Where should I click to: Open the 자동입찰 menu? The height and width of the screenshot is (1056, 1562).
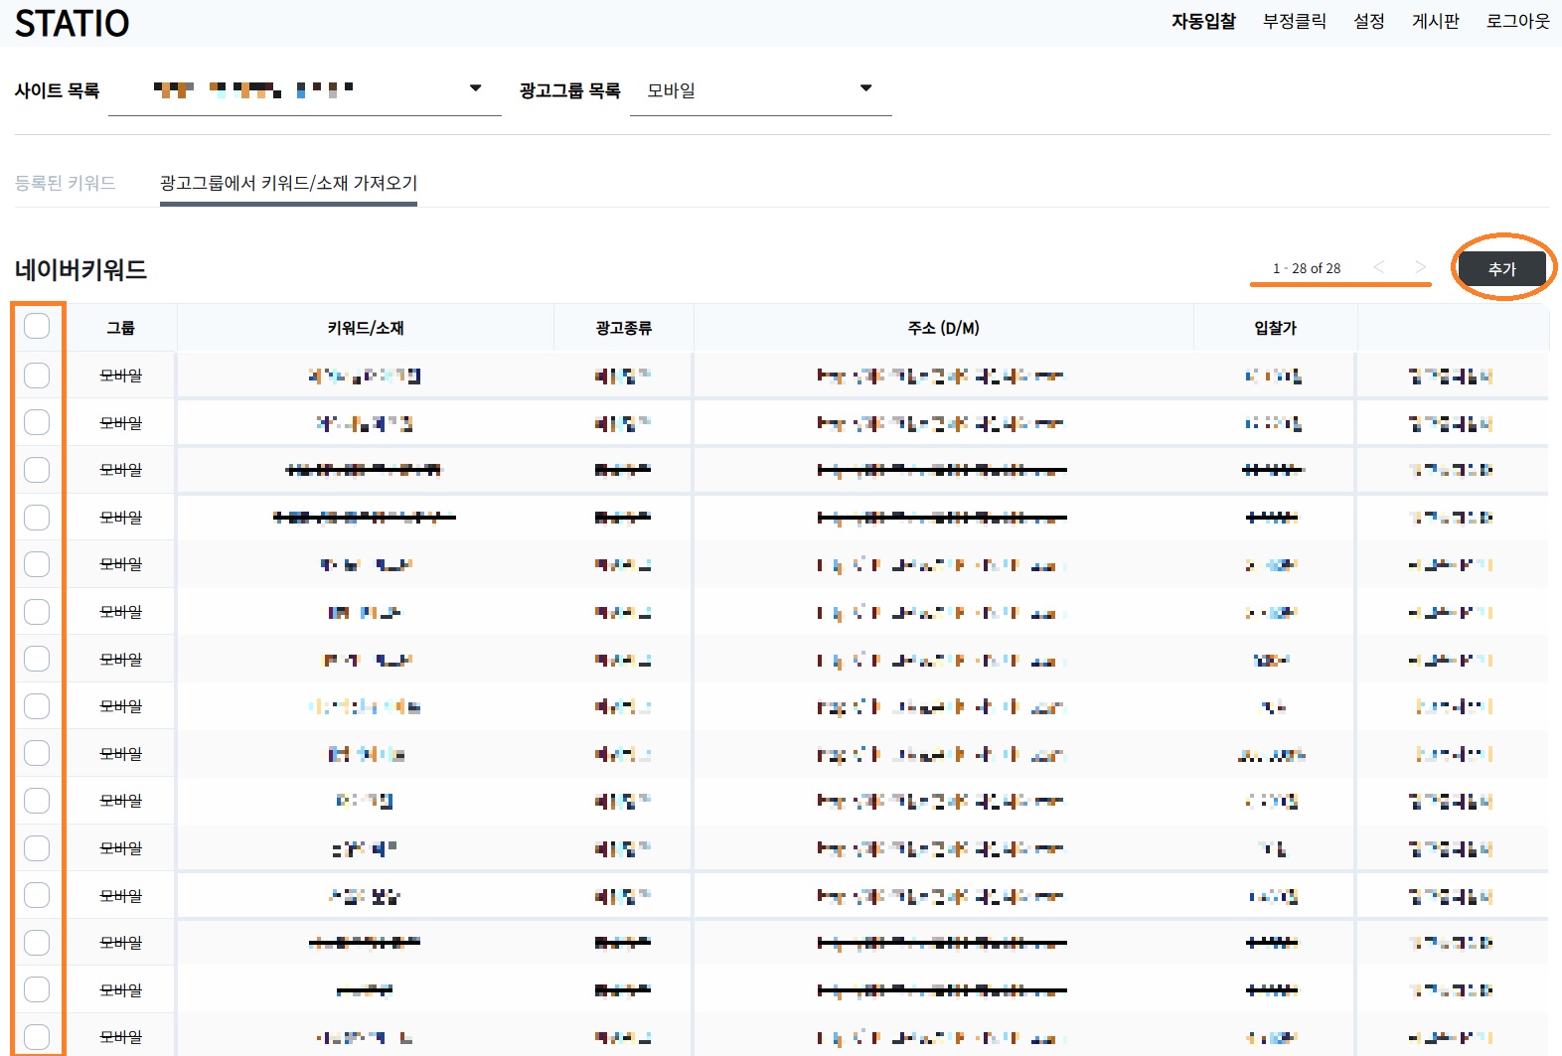tap(1202, 21)
